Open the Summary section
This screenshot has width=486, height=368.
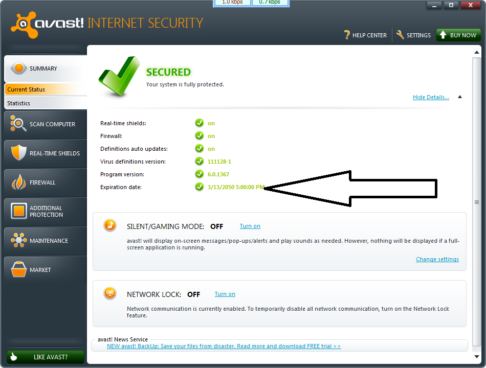(46, 68)
